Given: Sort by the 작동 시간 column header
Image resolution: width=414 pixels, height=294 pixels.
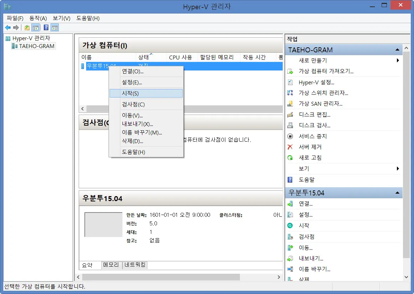Looking at the screenshot, I should (258, 57).
